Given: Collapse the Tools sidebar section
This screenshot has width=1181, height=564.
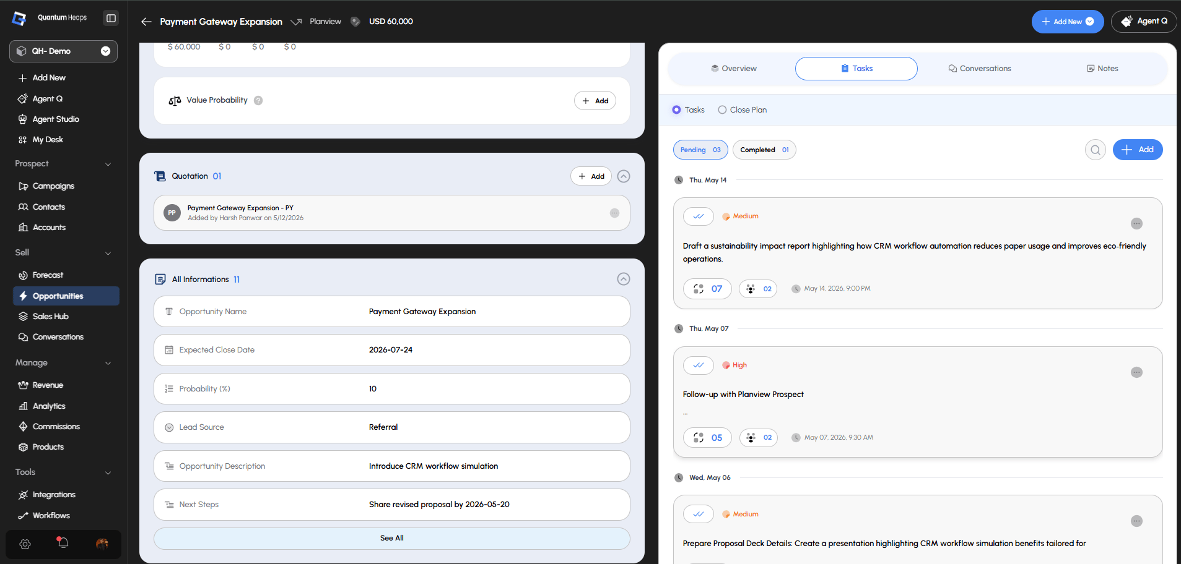Looking at the screenshot, I should pyautogui.click(x=108, y=472).
